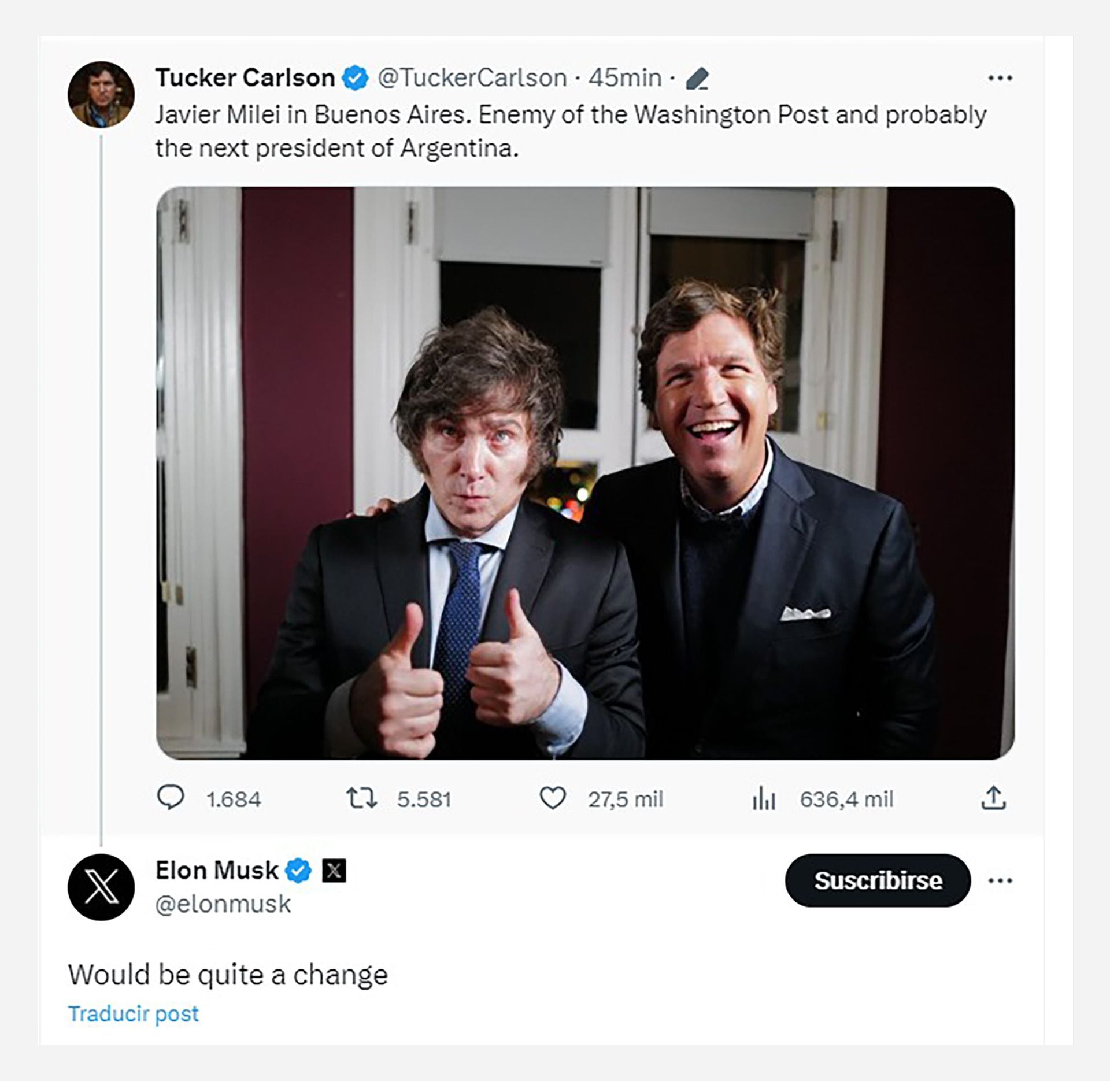Open more options next to Suscribirse button

coord(1000,881)
